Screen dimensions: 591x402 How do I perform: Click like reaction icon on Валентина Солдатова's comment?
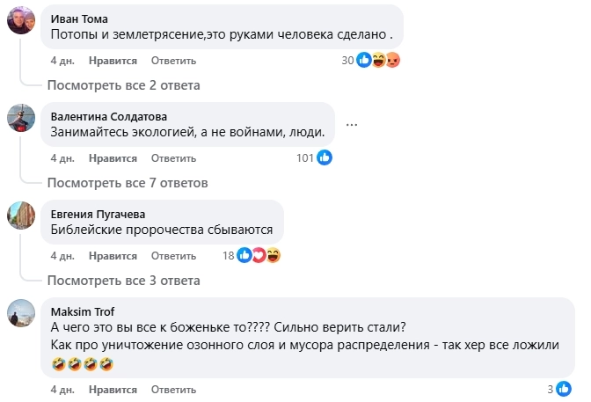pyautogui.click(x=325, y=158)
